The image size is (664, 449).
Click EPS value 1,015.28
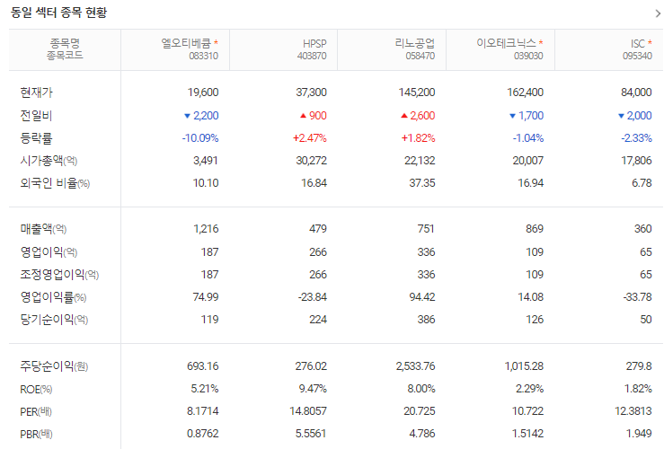(x=524, y=366)
